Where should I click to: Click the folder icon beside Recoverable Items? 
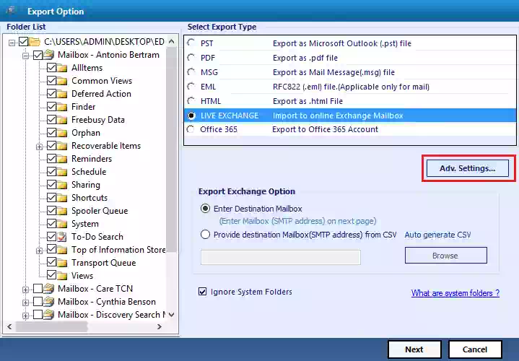click(62, 146)
